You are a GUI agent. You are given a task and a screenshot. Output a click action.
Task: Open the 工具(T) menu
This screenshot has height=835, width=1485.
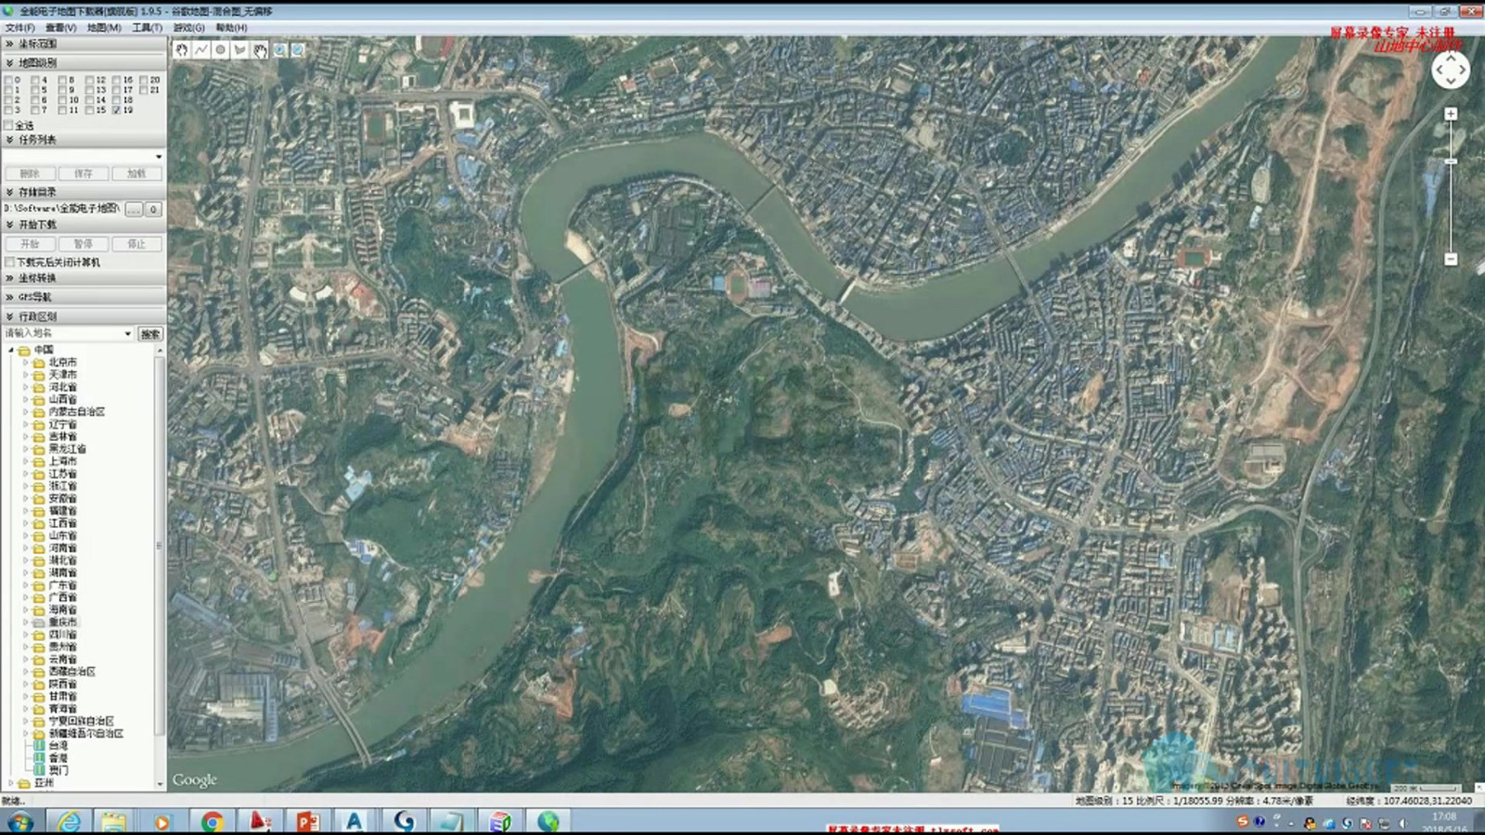click(x=147, y=28)
